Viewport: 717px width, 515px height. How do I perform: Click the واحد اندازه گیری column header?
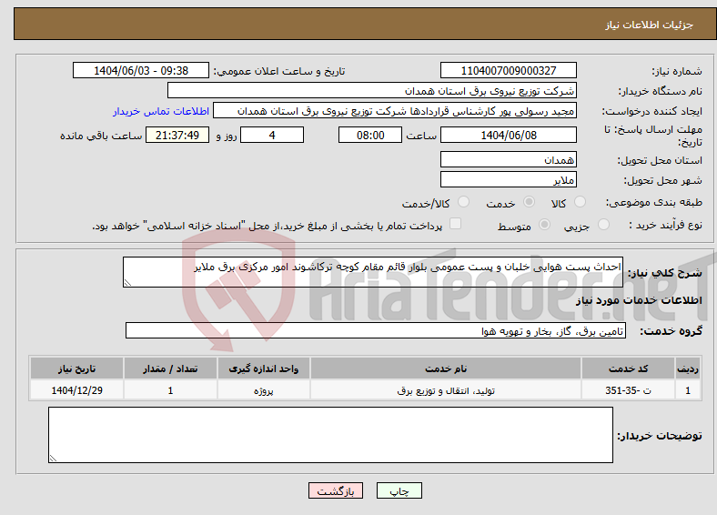pyautogui.click(x=263, y=369)
